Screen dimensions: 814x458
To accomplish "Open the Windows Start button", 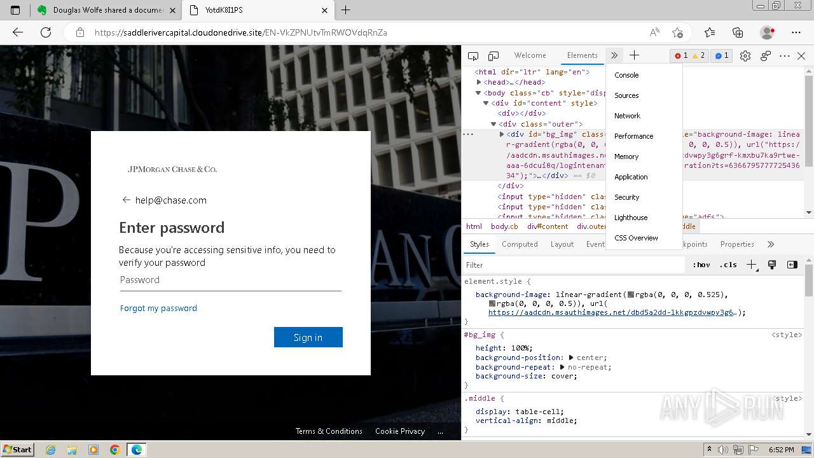I will (x=18, y=450).
